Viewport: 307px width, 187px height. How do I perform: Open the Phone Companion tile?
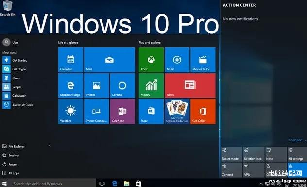[97, 111]
